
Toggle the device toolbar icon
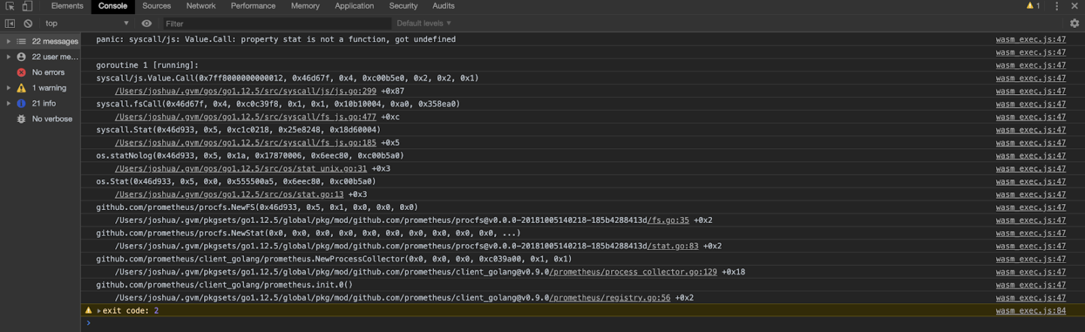pos(27,6)
